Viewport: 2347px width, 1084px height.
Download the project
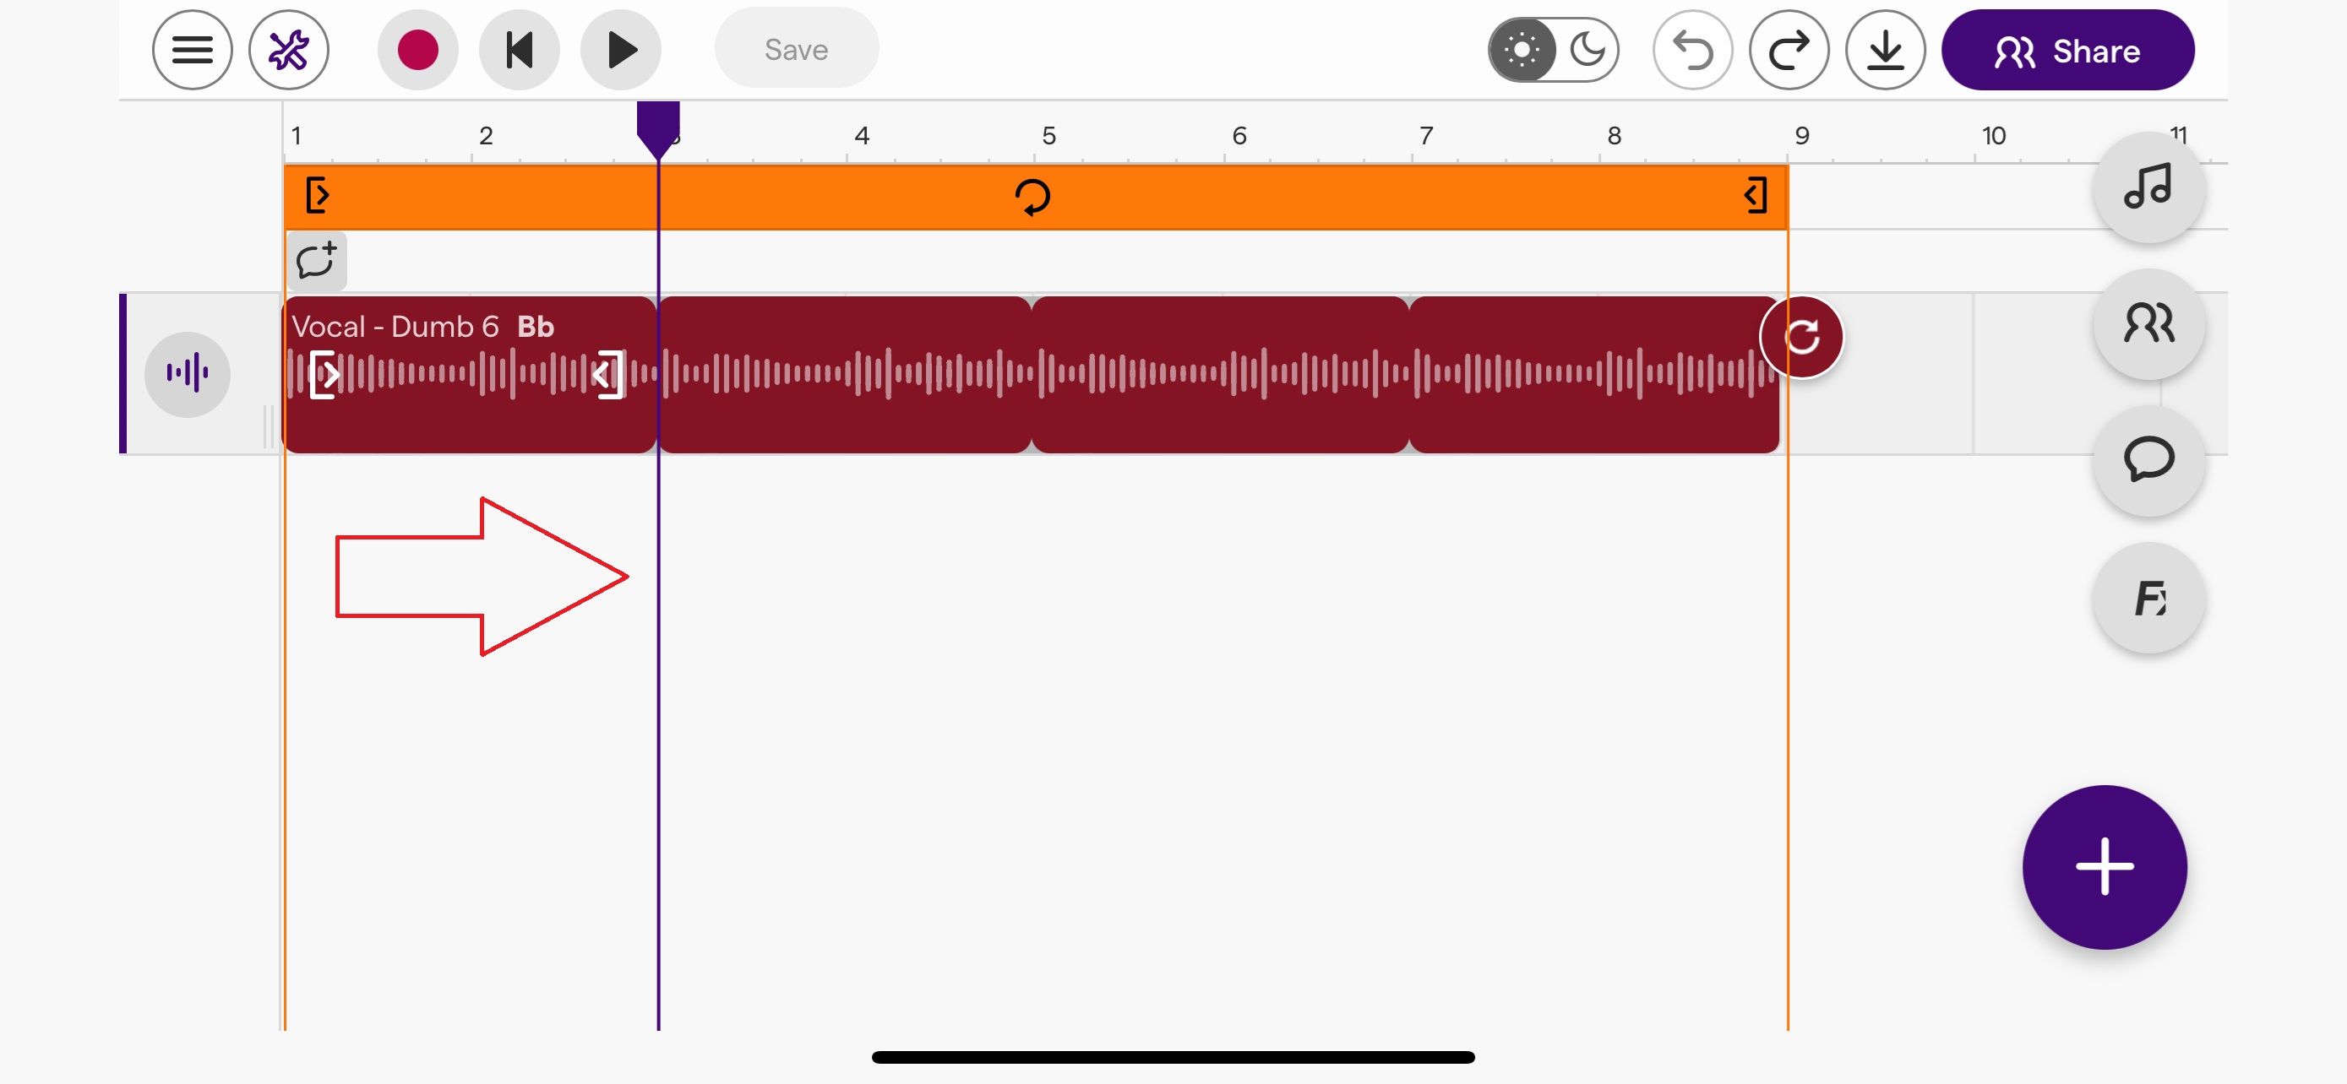(1885, 50)
